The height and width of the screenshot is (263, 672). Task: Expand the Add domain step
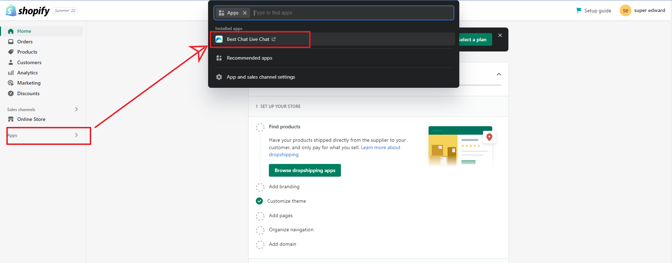click(283, 244)
